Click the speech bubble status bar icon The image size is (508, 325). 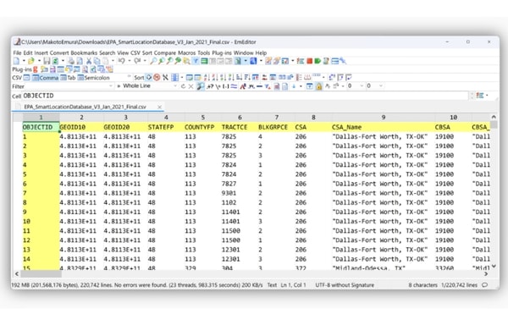tap(484, 285)
